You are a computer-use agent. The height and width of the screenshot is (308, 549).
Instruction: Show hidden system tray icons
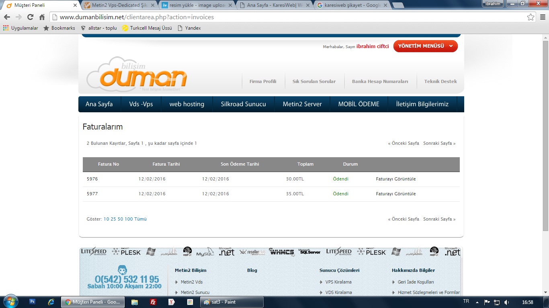477,302
